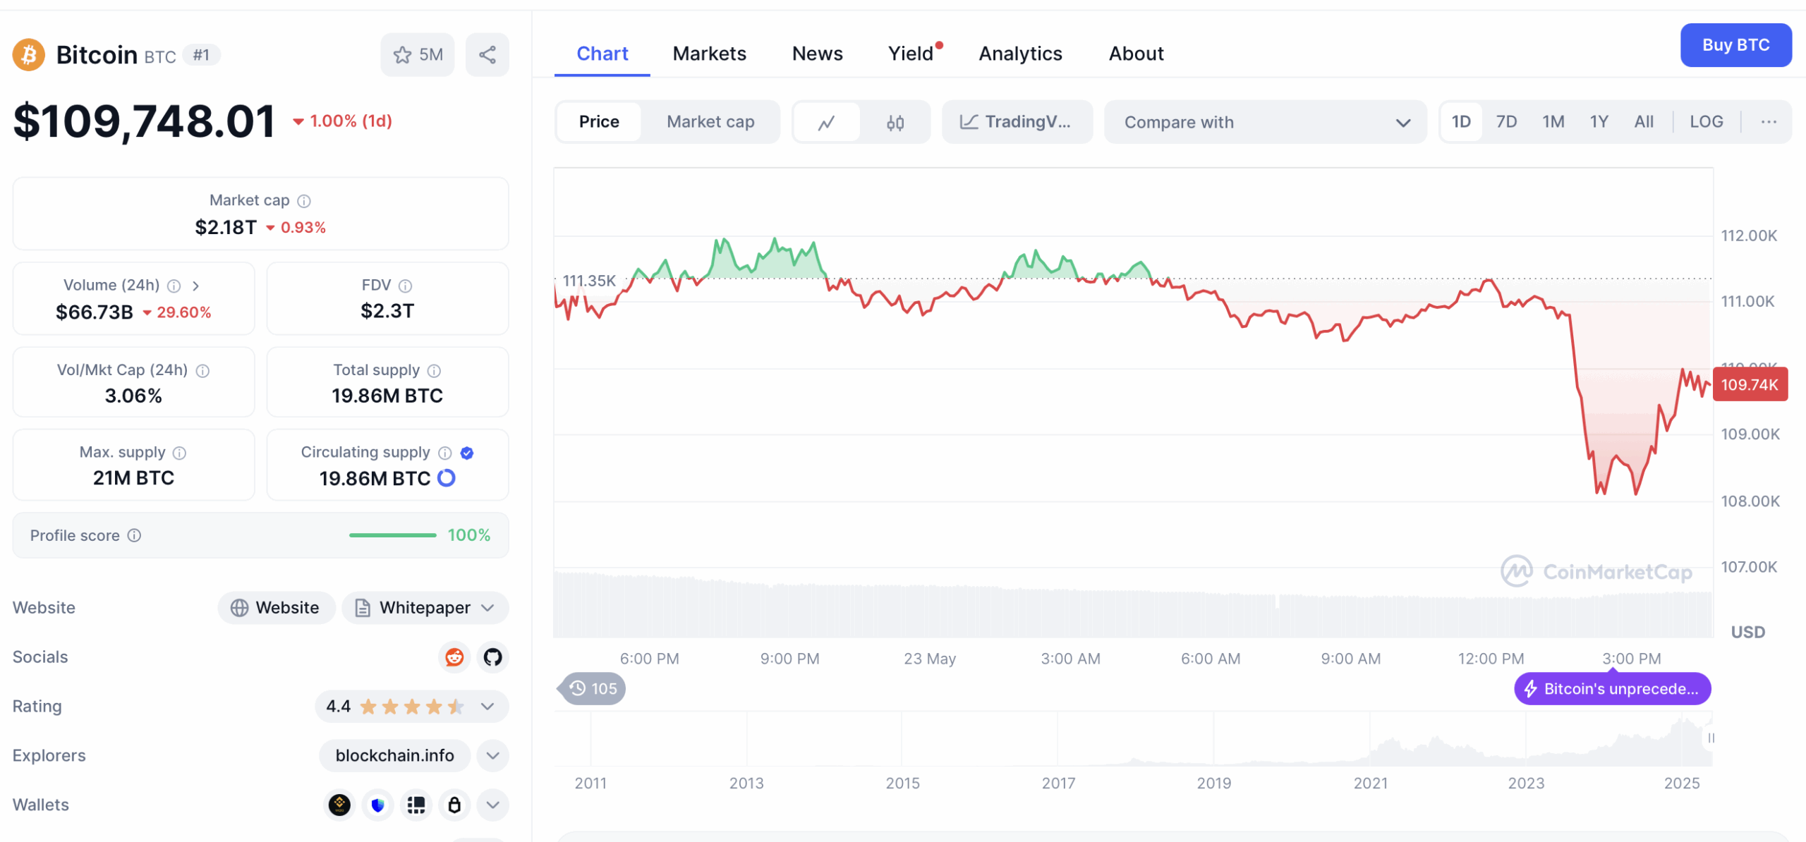Set chart range to 1D

coord(1461,122)
